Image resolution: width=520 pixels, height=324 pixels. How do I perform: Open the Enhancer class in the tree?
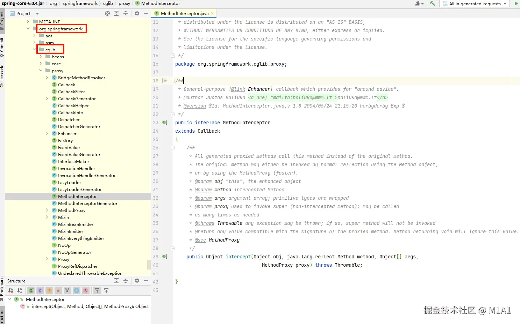click(67, 133)
